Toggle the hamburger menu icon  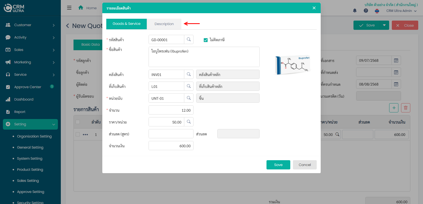(69, 8)
